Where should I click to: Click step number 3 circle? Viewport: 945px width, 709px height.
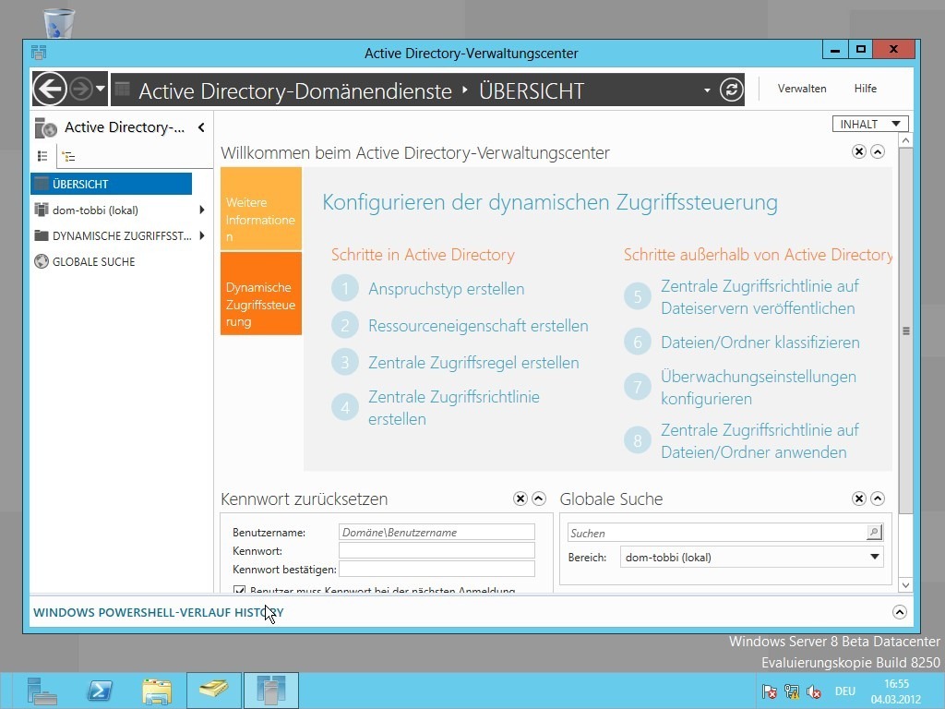pyautogui.click(x=345, y=362)
